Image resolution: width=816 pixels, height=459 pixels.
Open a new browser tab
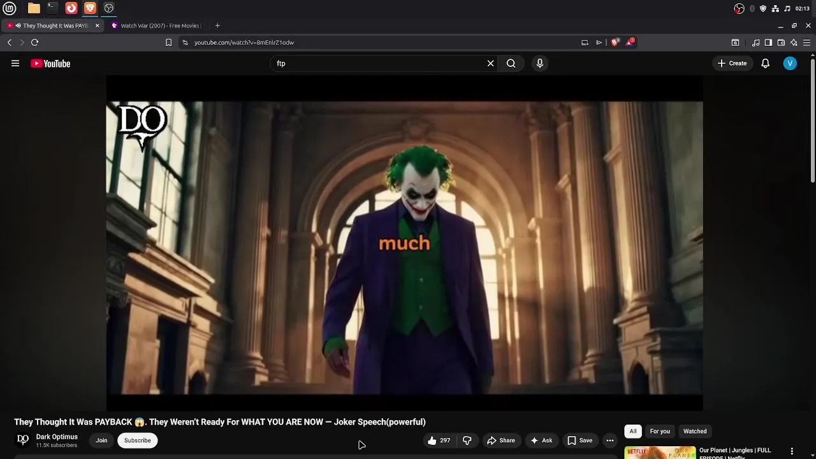217,25
